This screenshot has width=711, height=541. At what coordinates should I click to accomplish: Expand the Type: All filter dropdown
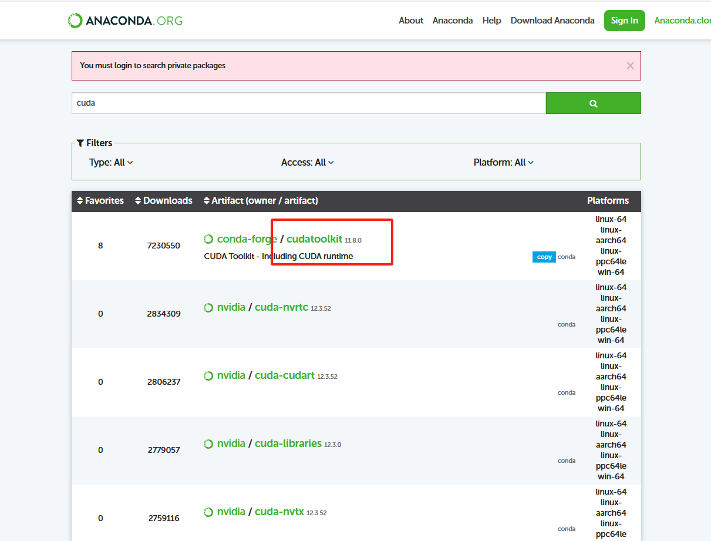pos(111,162)
